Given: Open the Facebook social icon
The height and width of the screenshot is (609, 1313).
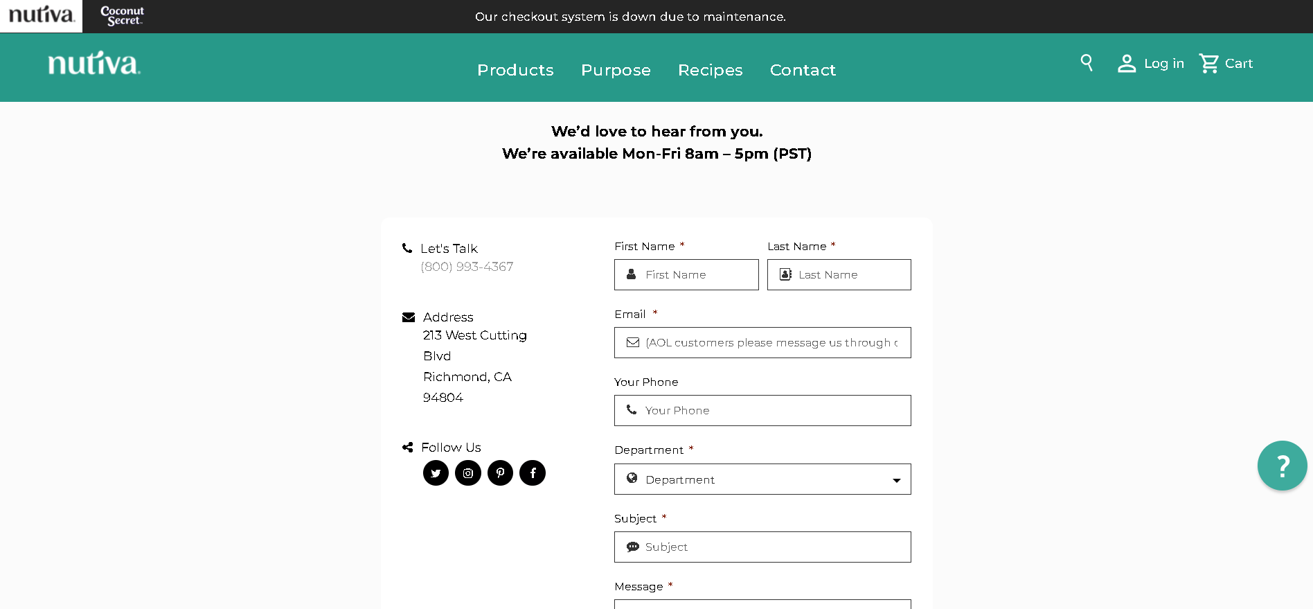Looking at the screenshot, I should 533,473.
